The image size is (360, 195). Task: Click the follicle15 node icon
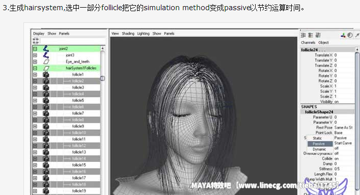click(x=46, y=165)
